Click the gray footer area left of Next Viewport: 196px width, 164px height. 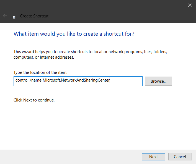[69, 157]
